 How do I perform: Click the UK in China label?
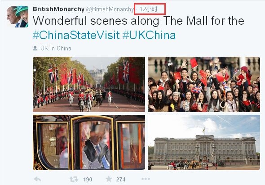click(56, 48)
